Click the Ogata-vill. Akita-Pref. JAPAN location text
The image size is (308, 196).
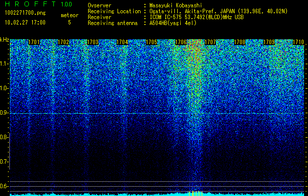pos(218,11)
